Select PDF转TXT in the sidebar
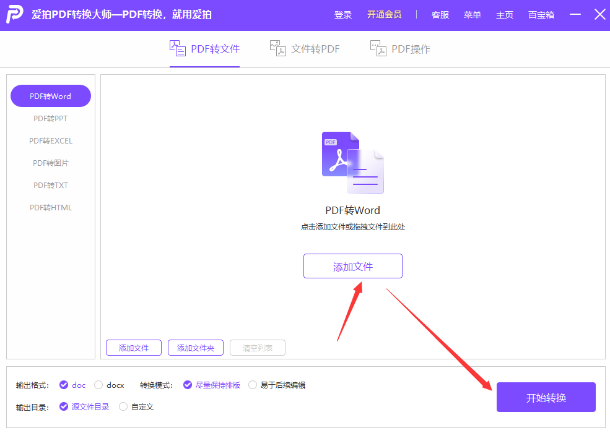Screen dimensions: 610x433 coord(51,186)
